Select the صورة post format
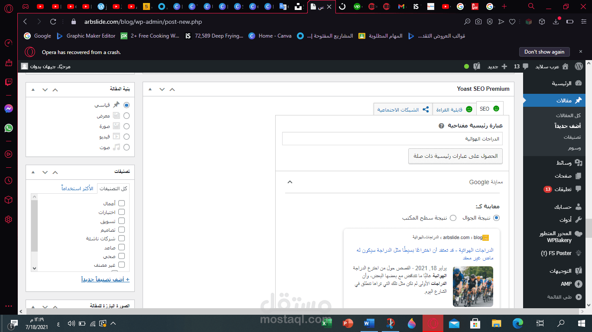592x332 pixels. point(127,126)
